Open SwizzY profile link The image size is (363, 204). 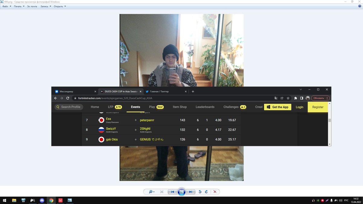click(111, 129)
